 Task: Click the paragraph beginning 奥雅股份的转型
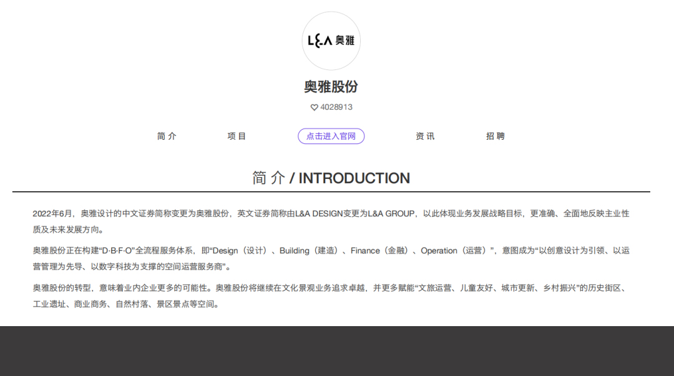coord(331,296)
